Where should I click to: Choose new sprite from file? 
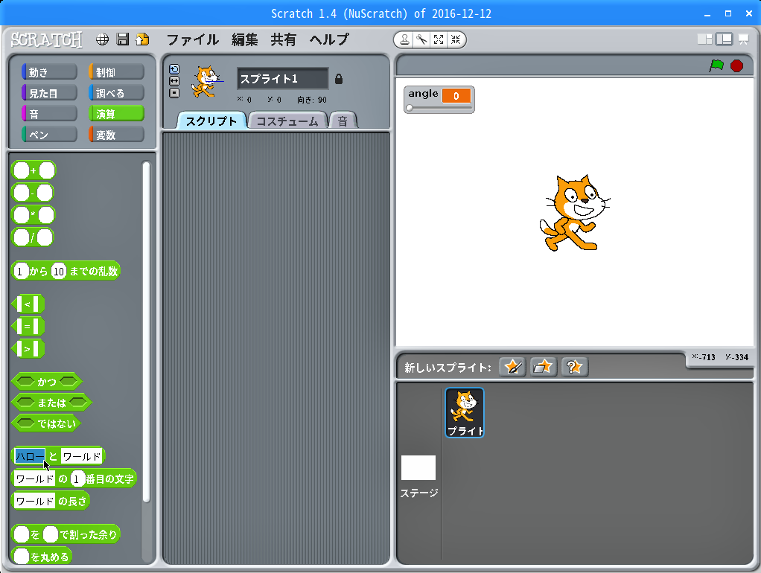coord(543,367)
